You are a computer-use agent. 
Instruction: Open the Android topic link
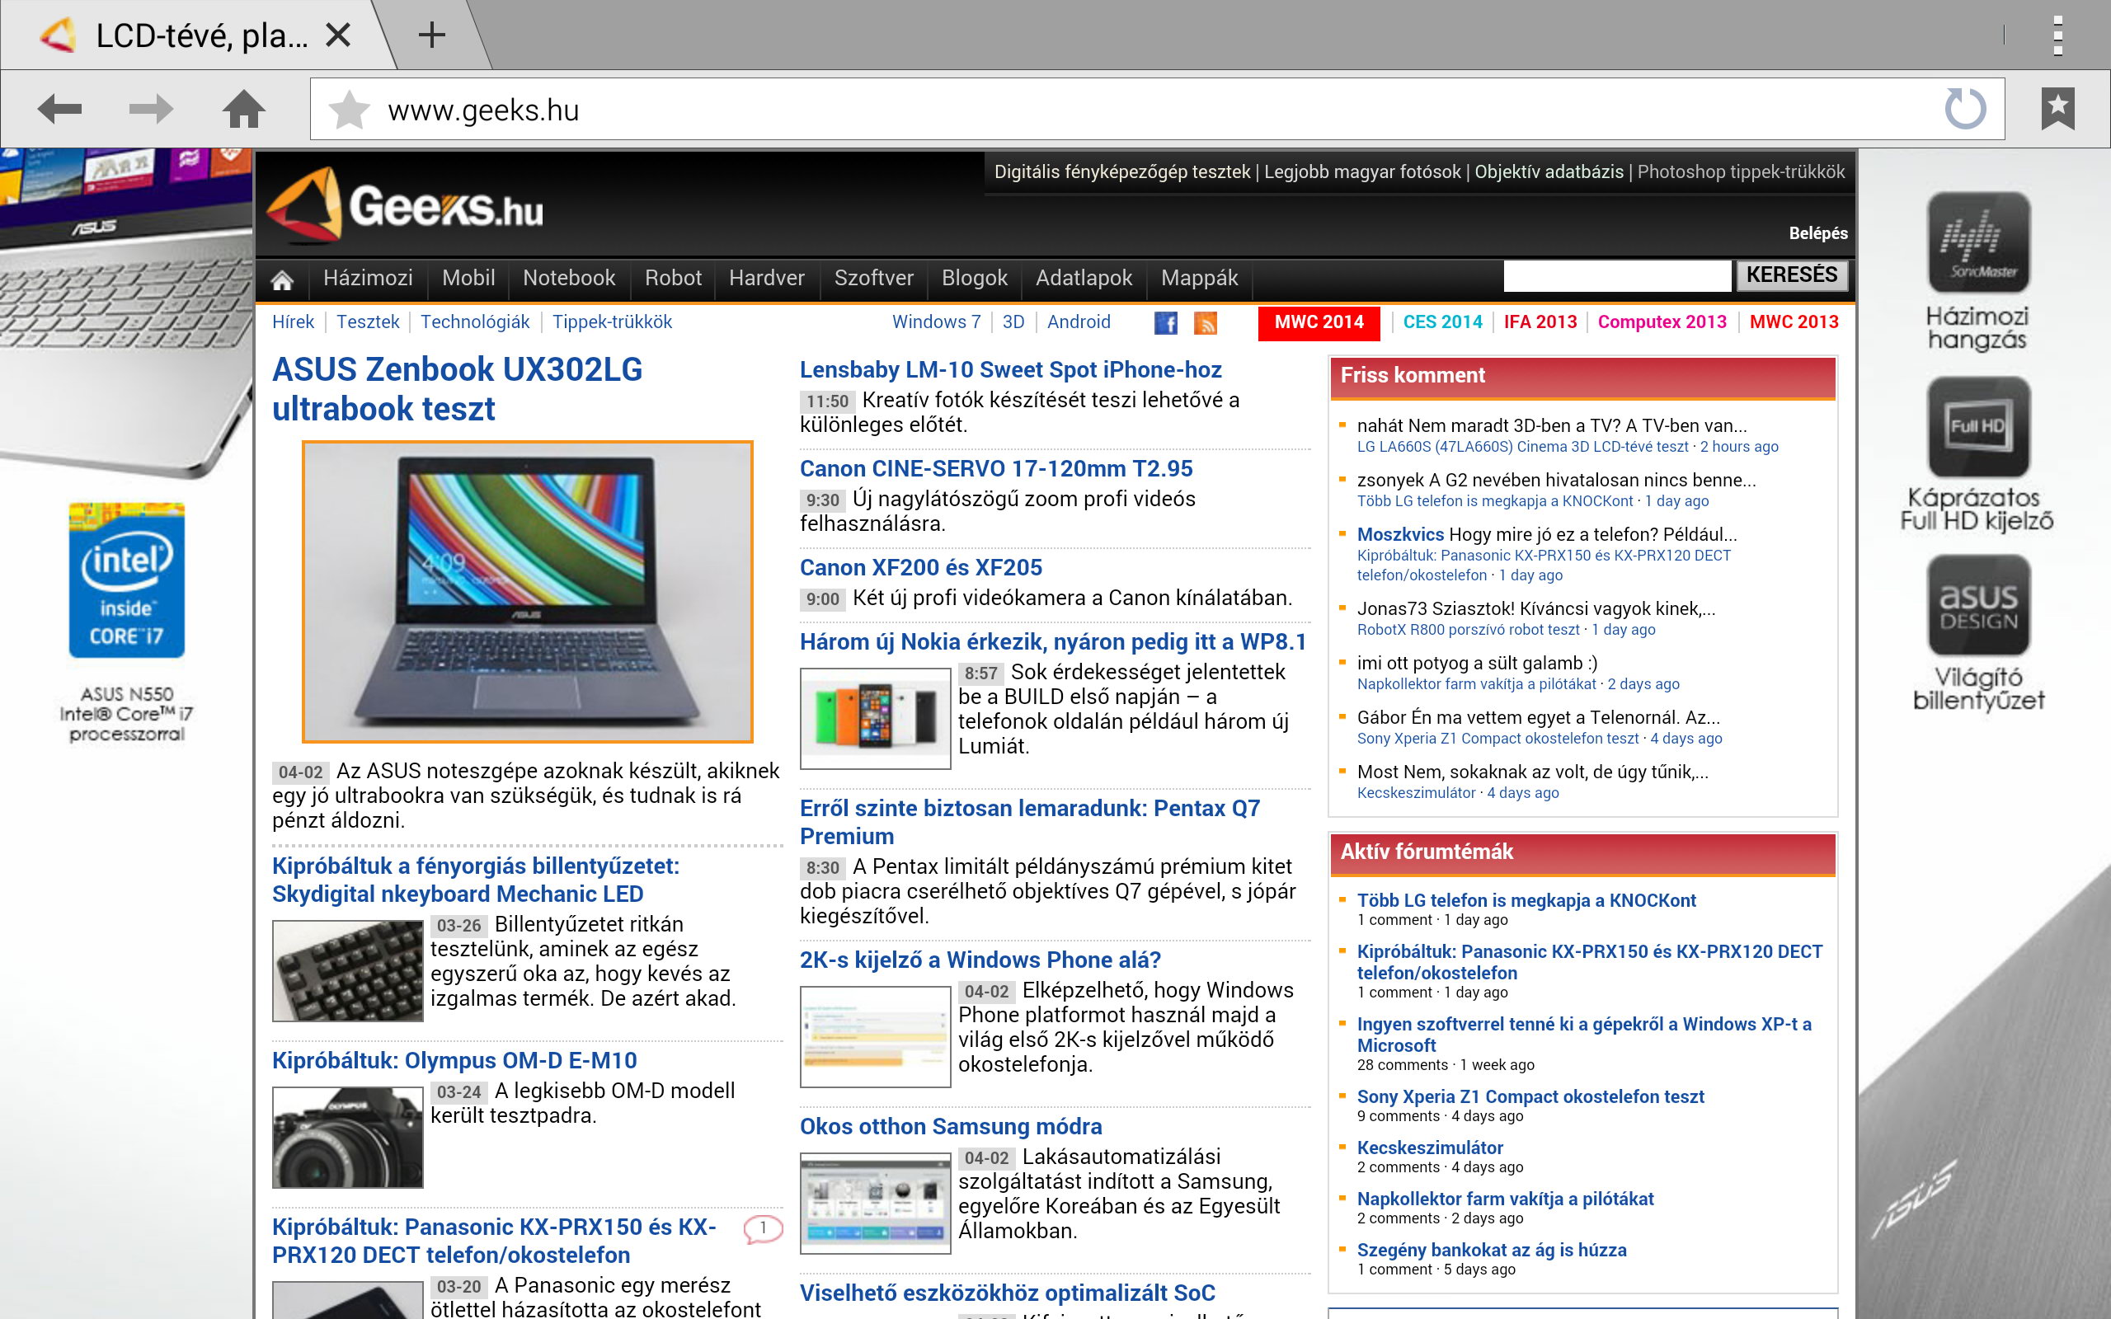coord(1079,322)
